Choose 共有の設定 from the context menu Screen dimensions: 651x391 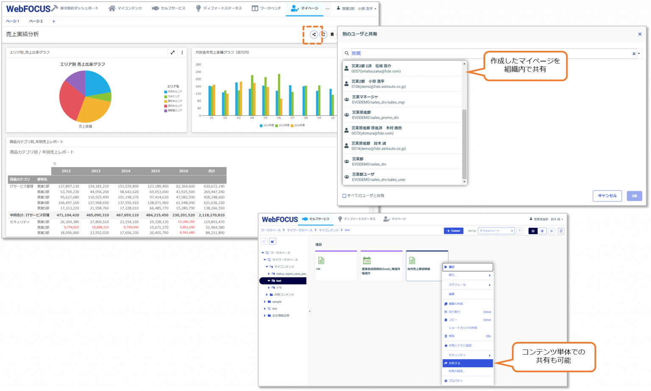coord(456,372)
